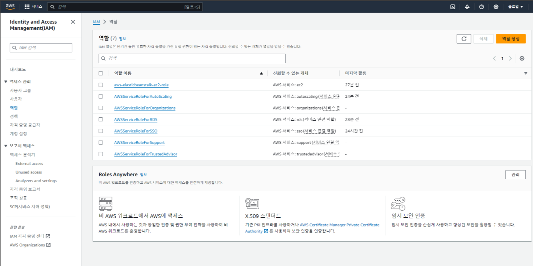The image size is (533, 266).
Task: Open the services grid menu icon
Action: tap(27, 7)
